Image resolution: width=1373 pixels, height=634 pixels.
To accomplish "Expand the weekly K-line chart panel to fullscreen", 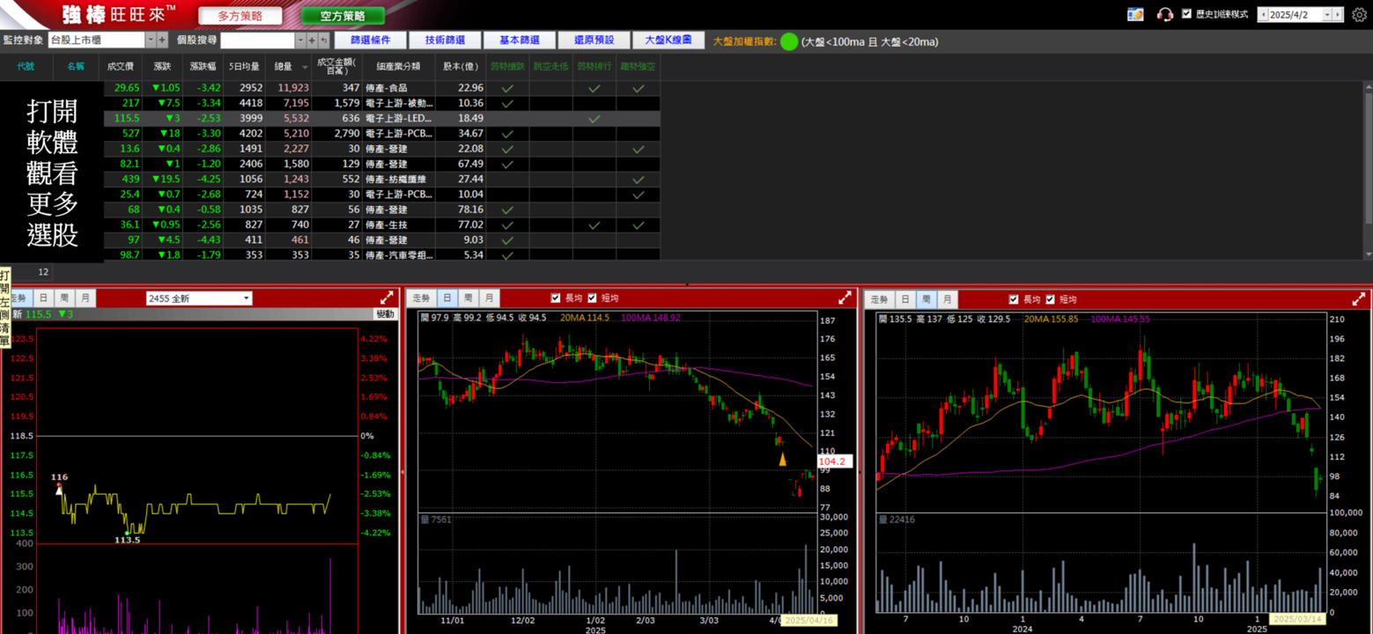I will [1357, 299].
